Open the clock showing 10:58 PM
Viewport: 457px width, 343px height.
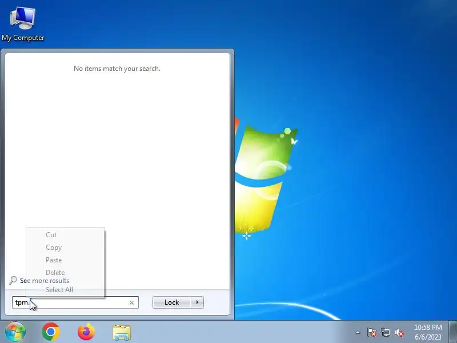pyautogui.click(x=428, y=332)
